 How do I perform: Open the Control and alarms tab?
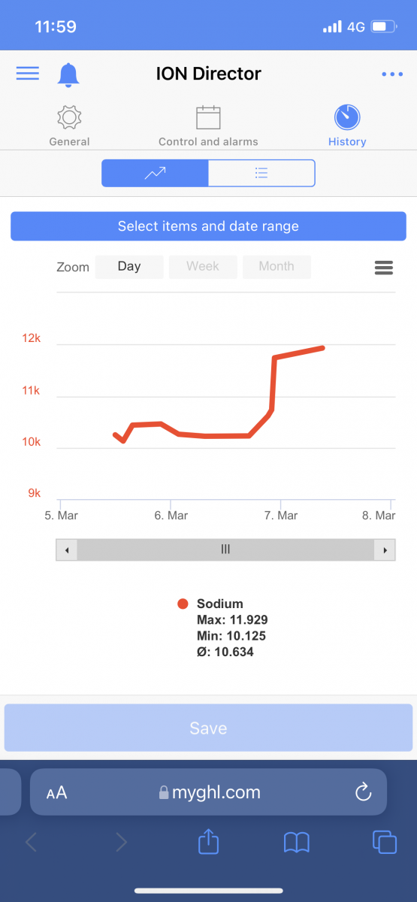208,126
